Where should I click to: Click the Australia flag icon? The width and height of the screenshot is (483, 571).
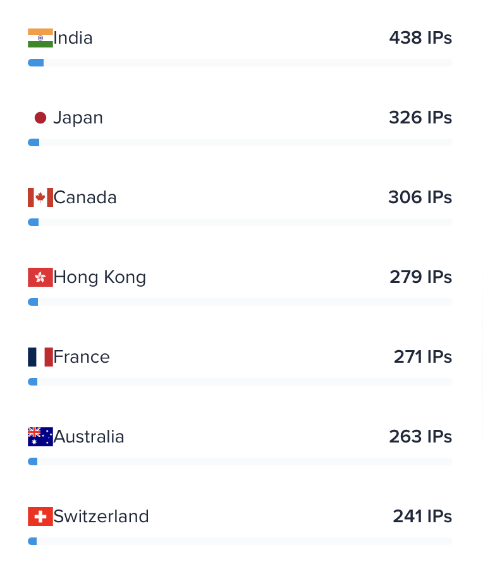point(40,437)
